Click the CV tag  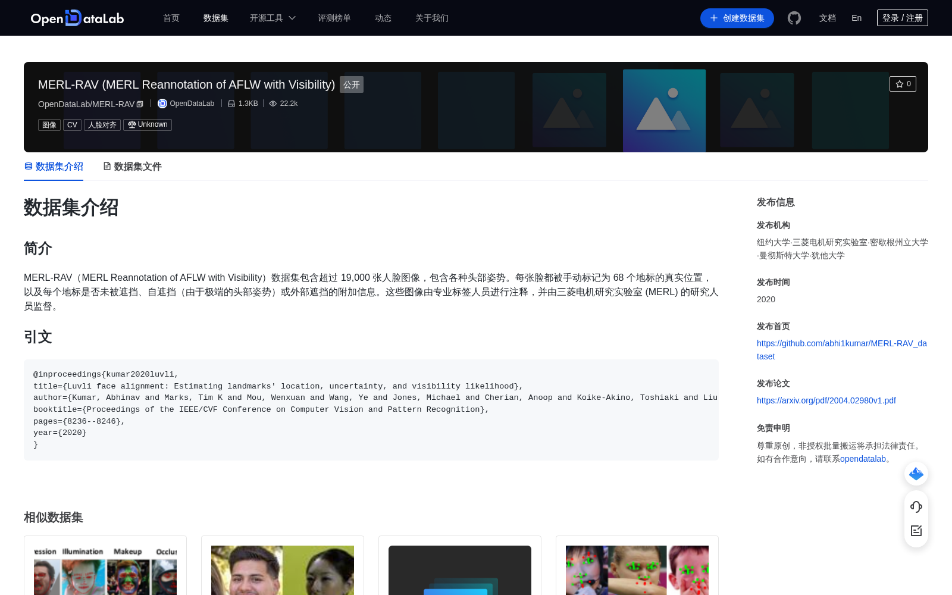coord(72,125)
